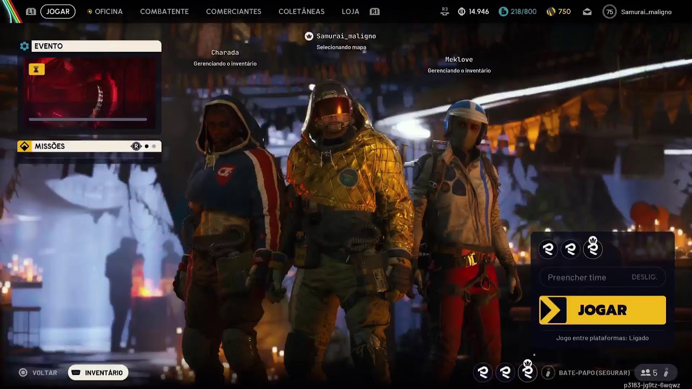Click Charada's "Gerenciando o inventário" status

(x=225, y=64)
